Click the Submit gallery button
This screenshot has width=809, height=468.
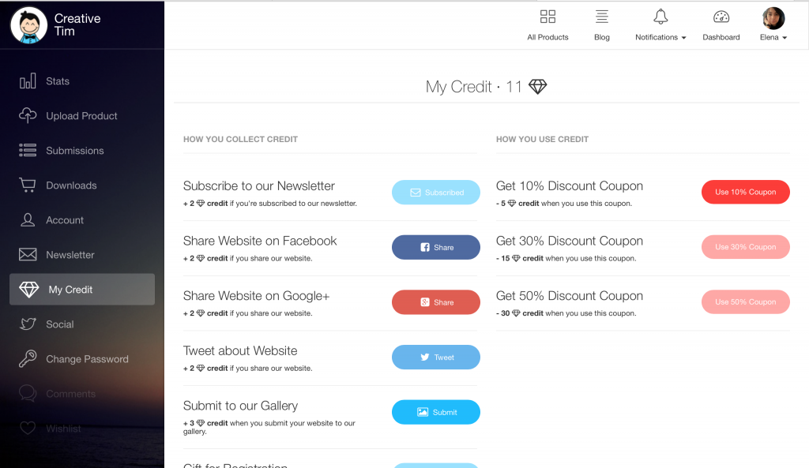[436, 412]
